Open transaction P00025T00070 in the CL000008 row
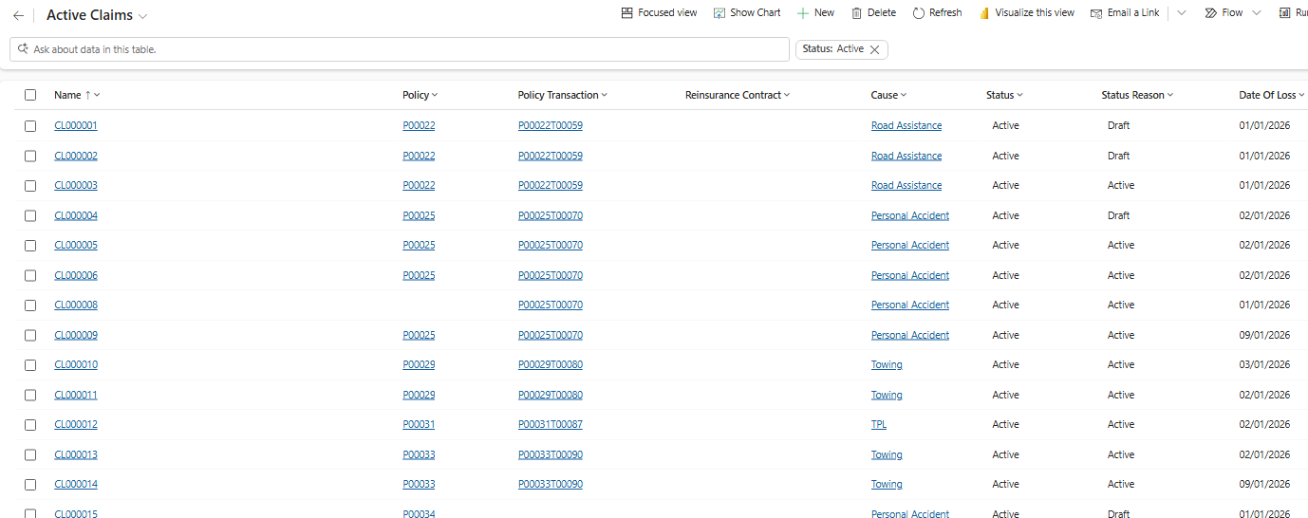This screenshot has height=518, width=1308. click(551, 305)
